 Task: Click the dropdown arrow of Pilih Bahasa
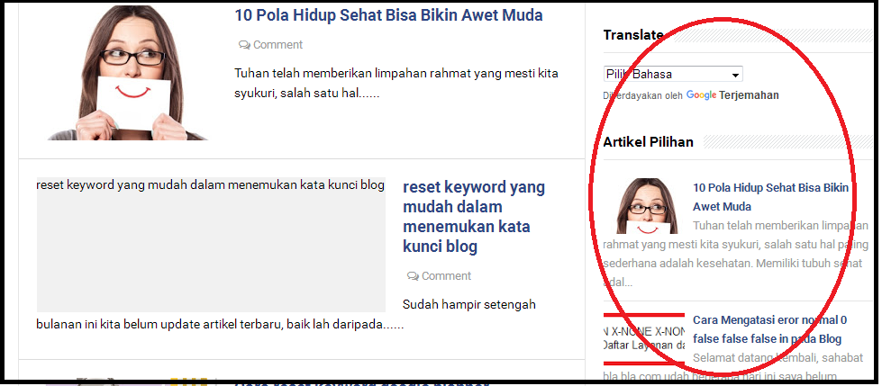point(734,75)
